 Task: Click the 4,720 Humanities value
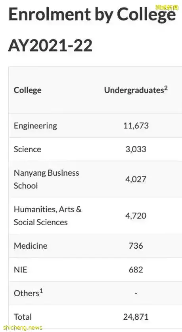coord(136,216)
